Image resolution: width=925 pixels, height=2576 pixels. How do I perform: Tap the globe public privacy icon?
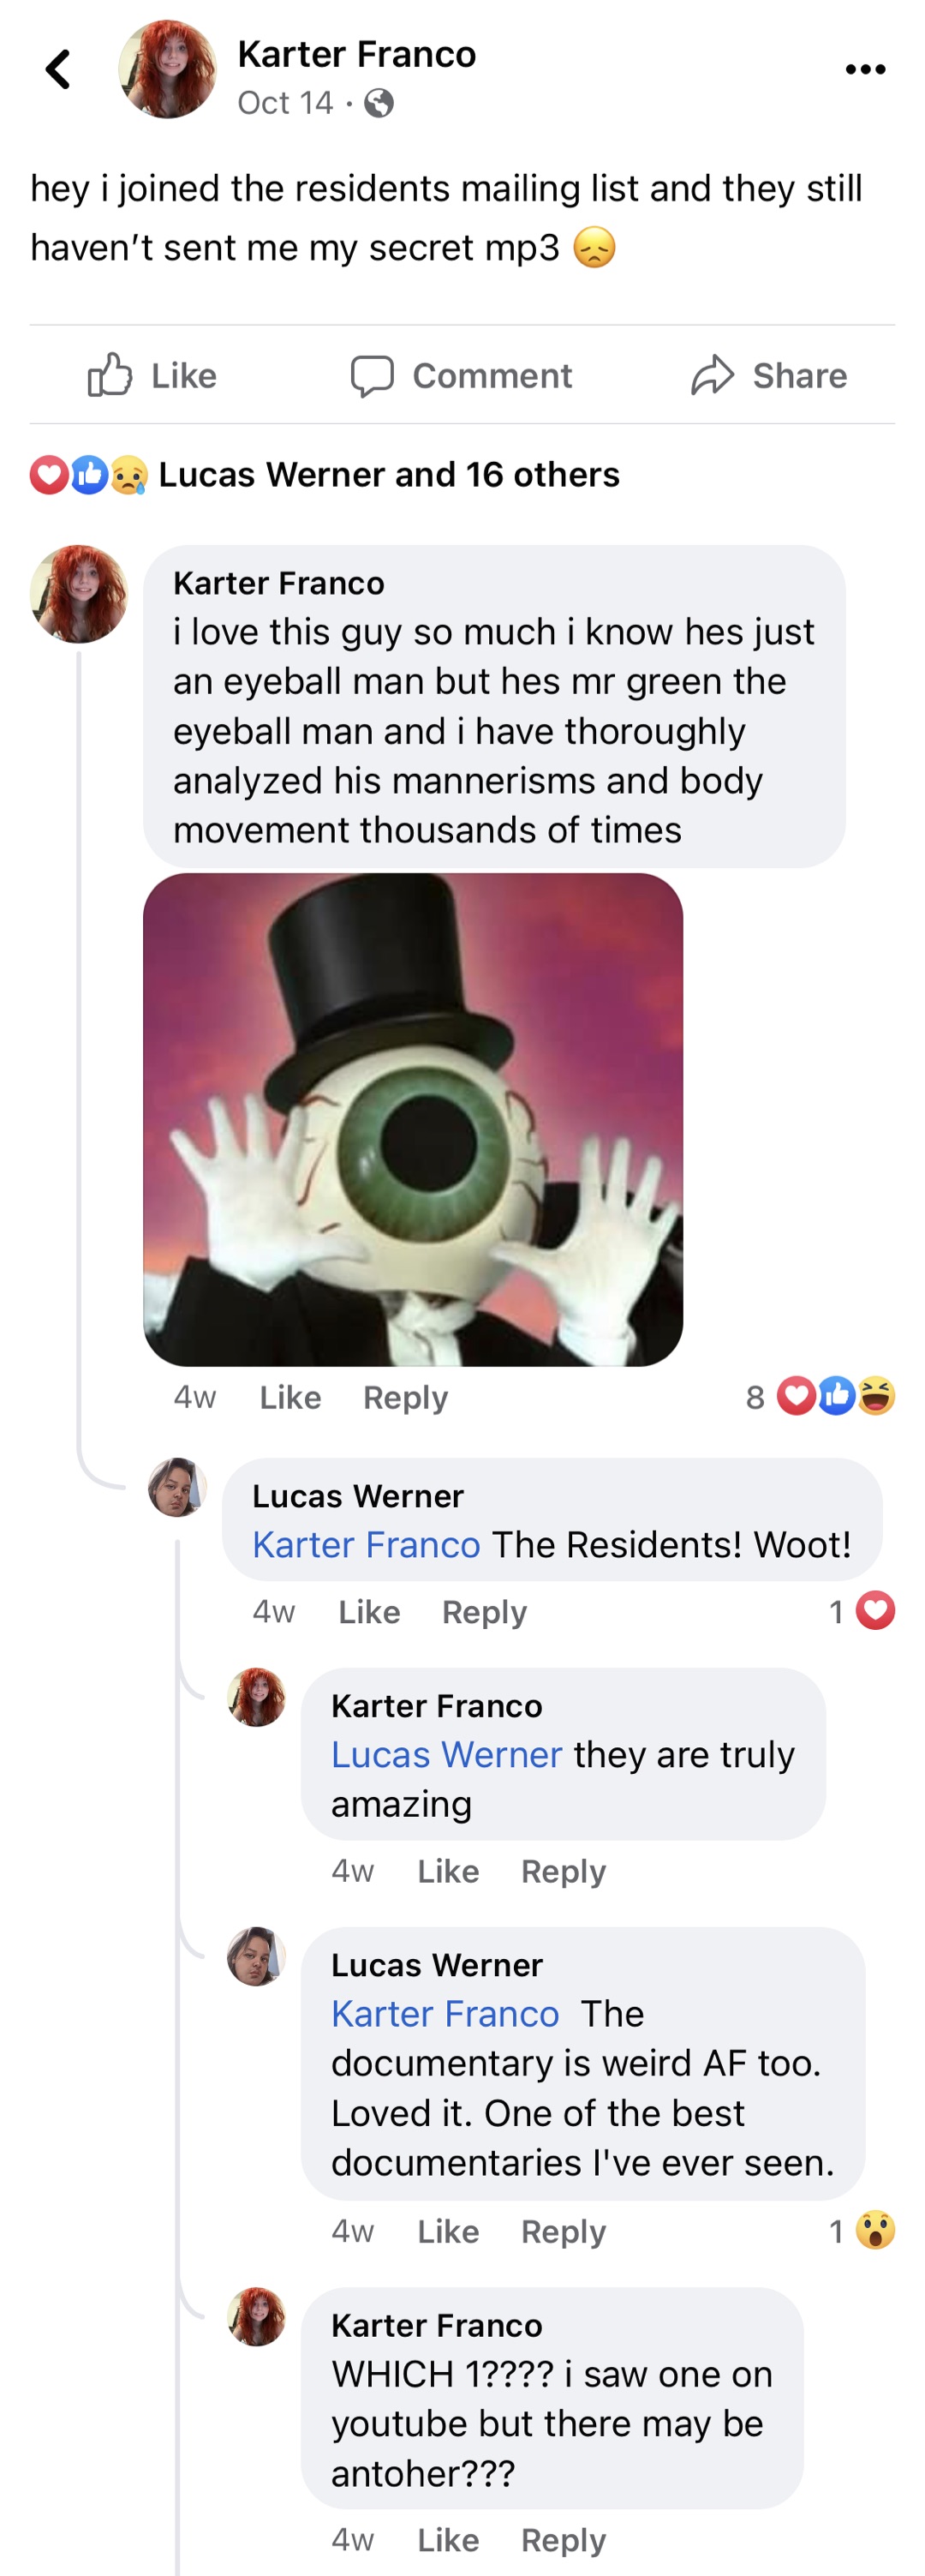(x=379, y=103)
